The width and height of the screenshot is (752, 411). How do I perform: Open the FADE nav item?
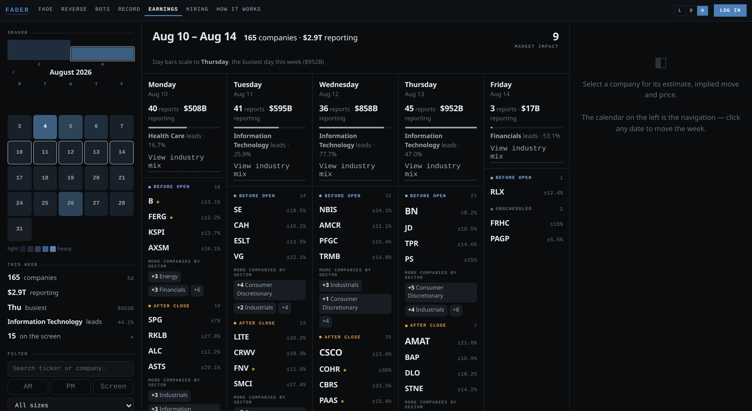pyautogui.click(x=46, y=9)
